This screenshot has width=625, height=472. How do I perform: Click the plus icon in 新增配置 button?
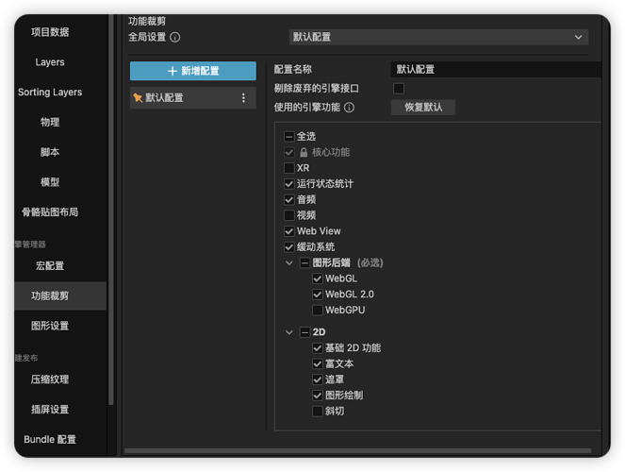coord(173,71)
